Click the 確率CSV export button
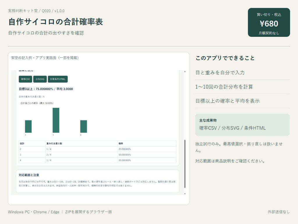 26,79
